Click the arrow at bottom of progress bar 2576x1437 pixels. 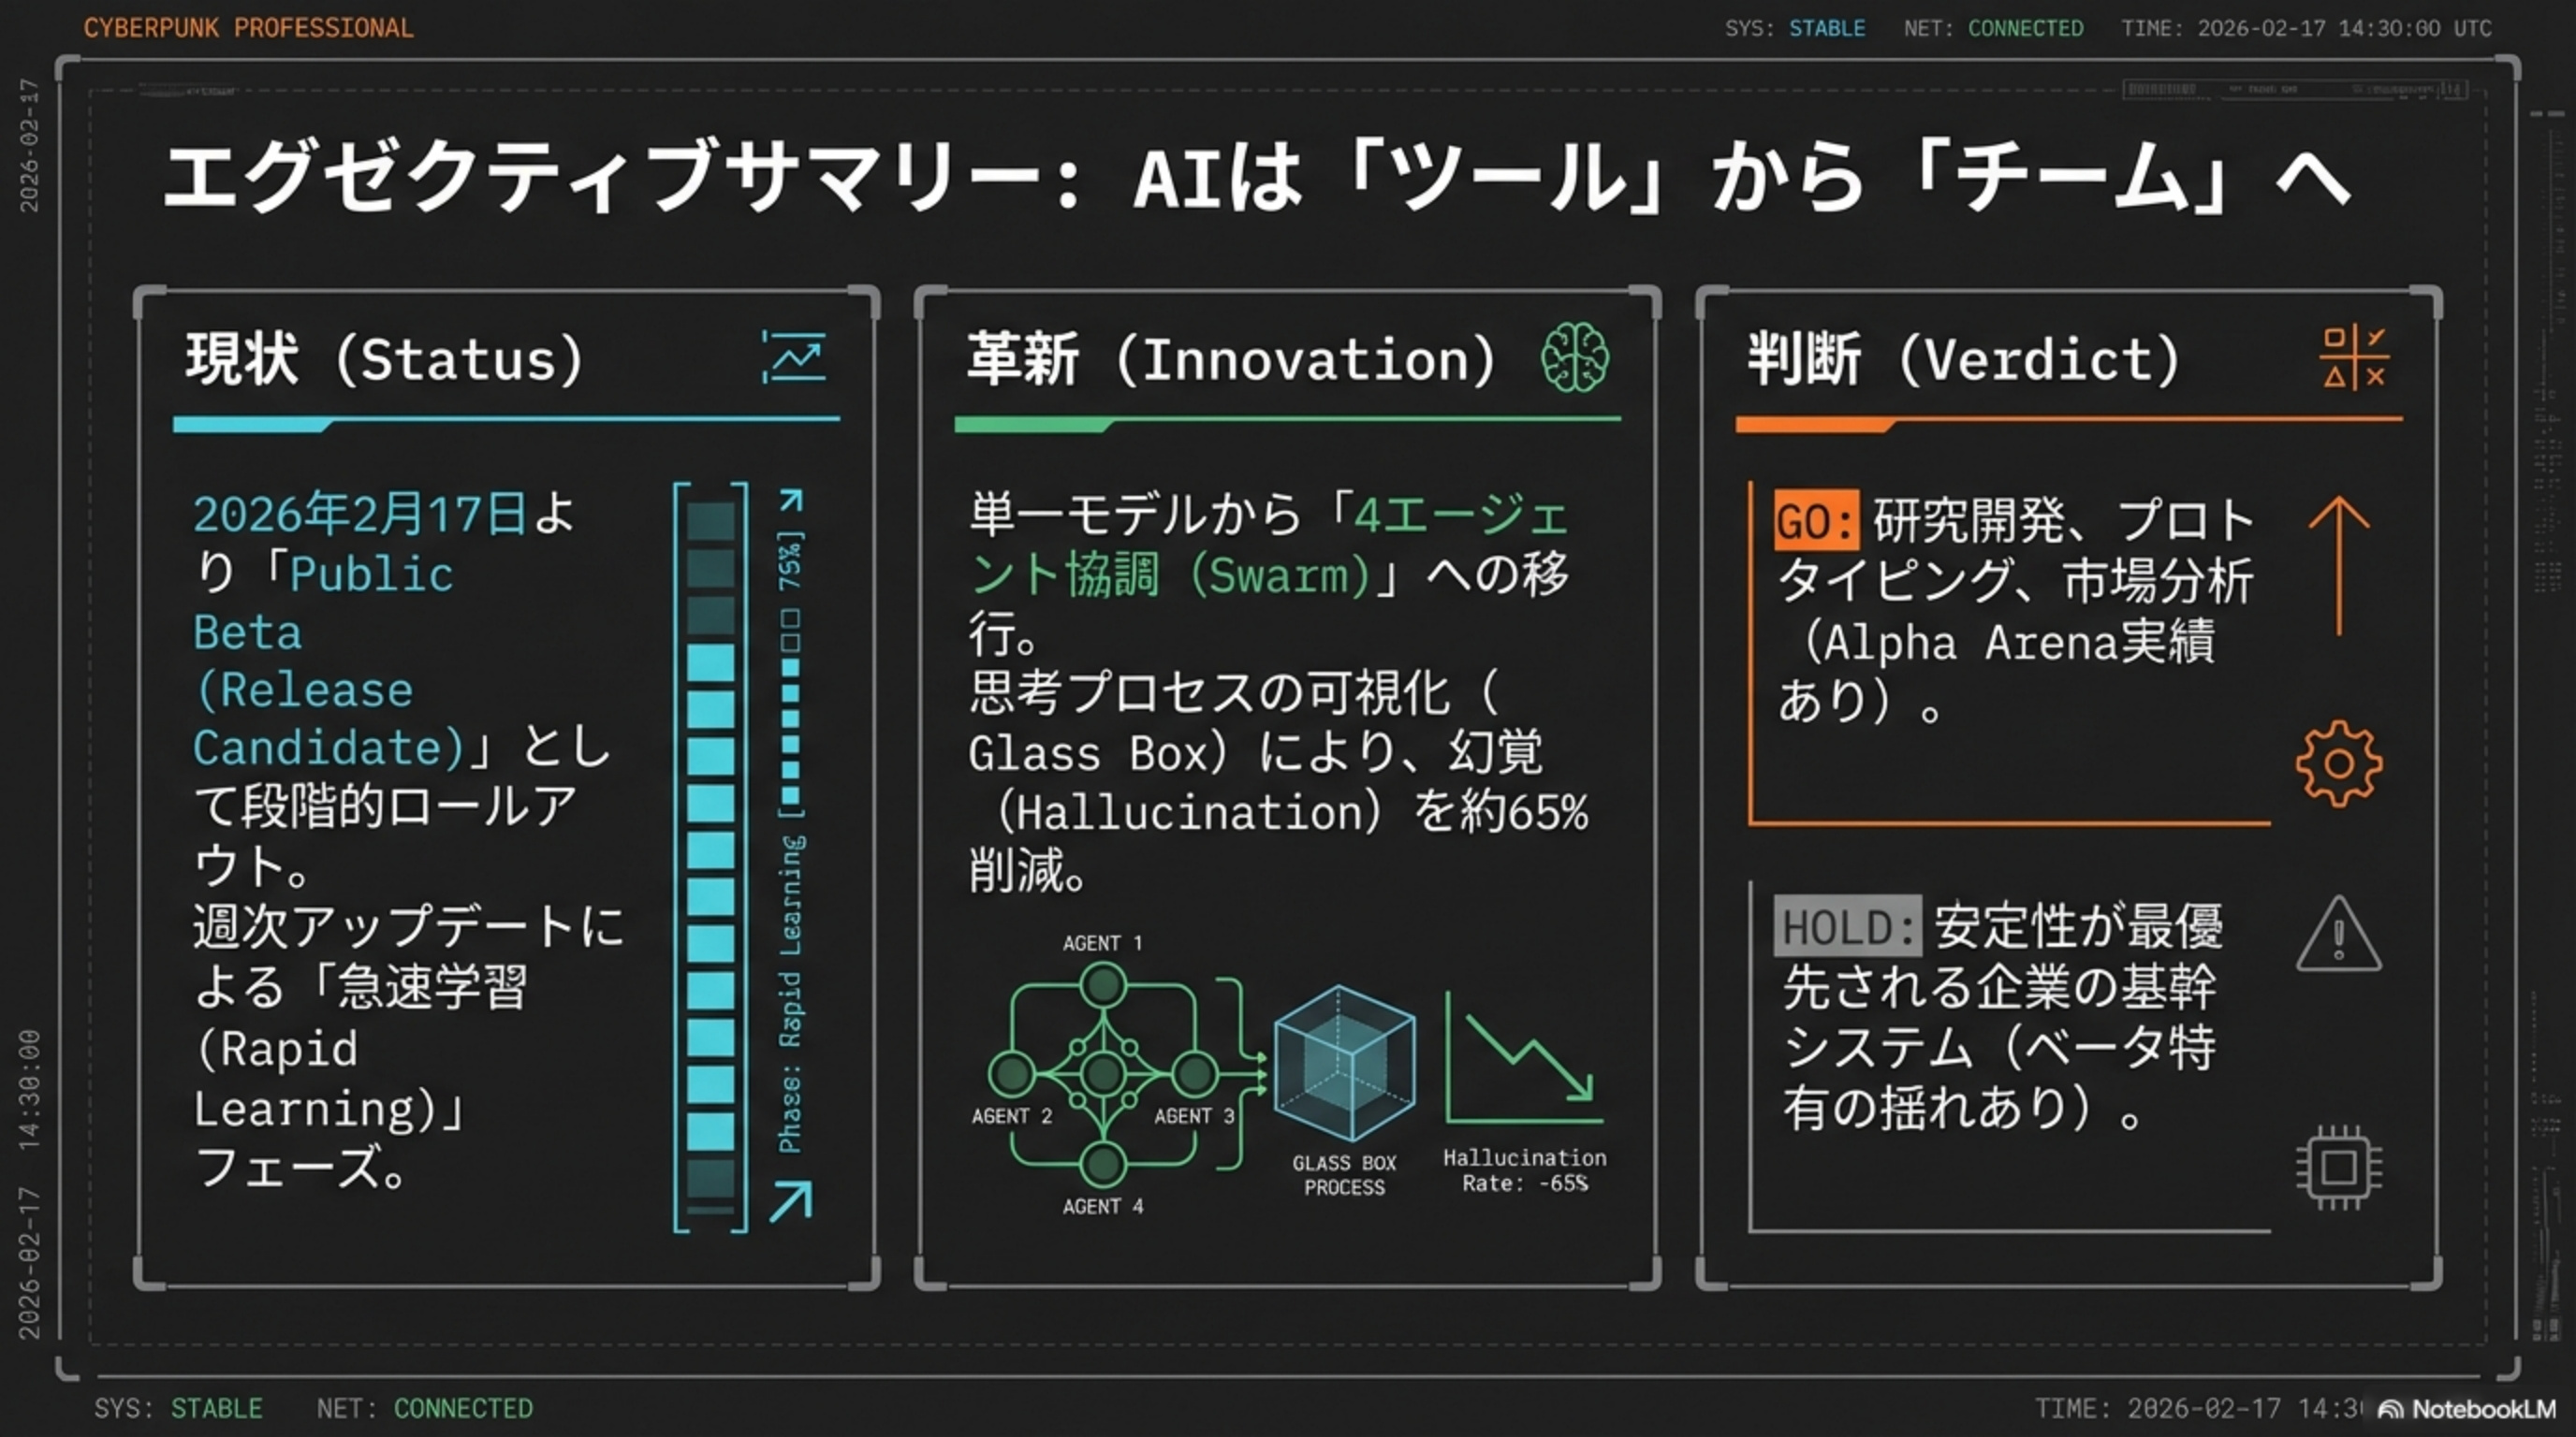coord(791,1200)
